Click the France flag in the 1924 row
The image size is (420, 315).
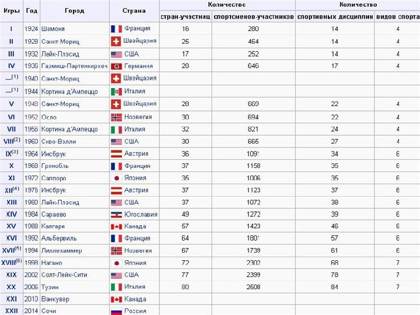click(x=116, y=29)
